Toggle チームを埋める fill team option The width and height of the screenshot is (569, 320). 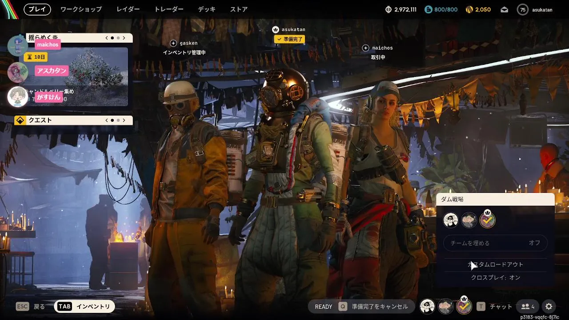pos(495,243)
